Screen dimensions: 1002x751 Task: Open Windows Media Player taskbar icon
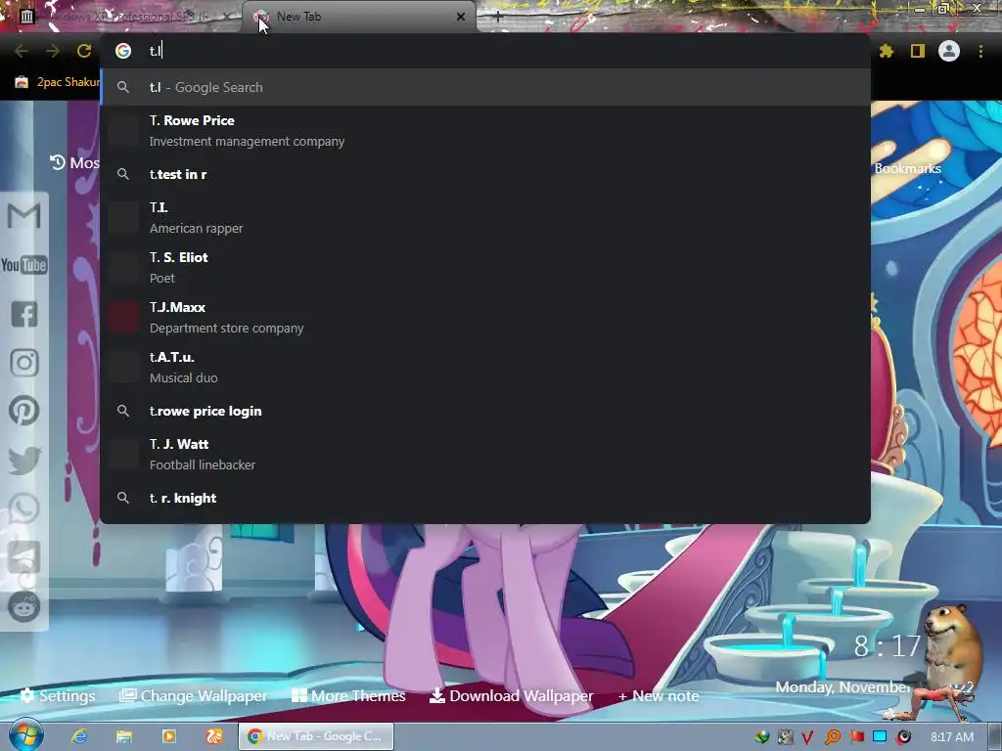point(168,736)
